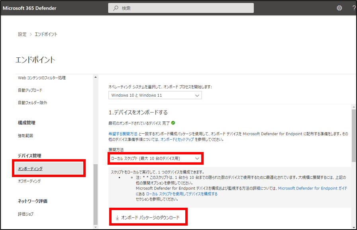Open ローカル スクリプトを使用してデバイスを構成する link
Viewport: 357px width, 230px height.
pos(182,194)
